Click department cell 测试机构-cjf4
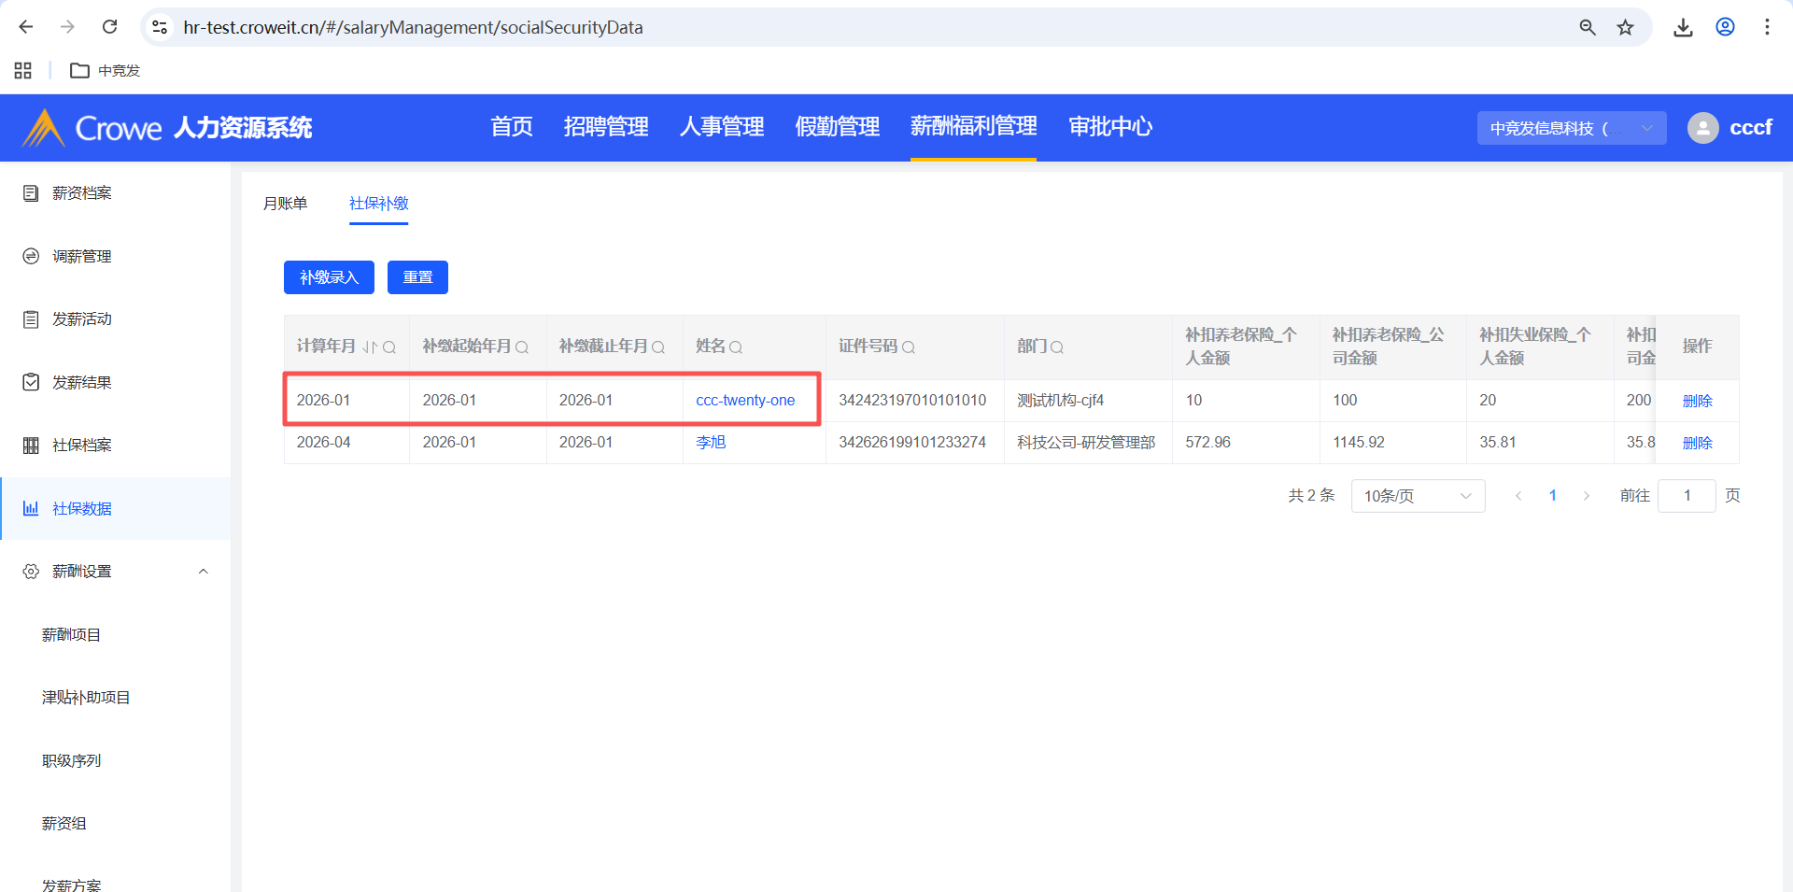Viewport: 1793px width, 892px height. click(1061, 401)
